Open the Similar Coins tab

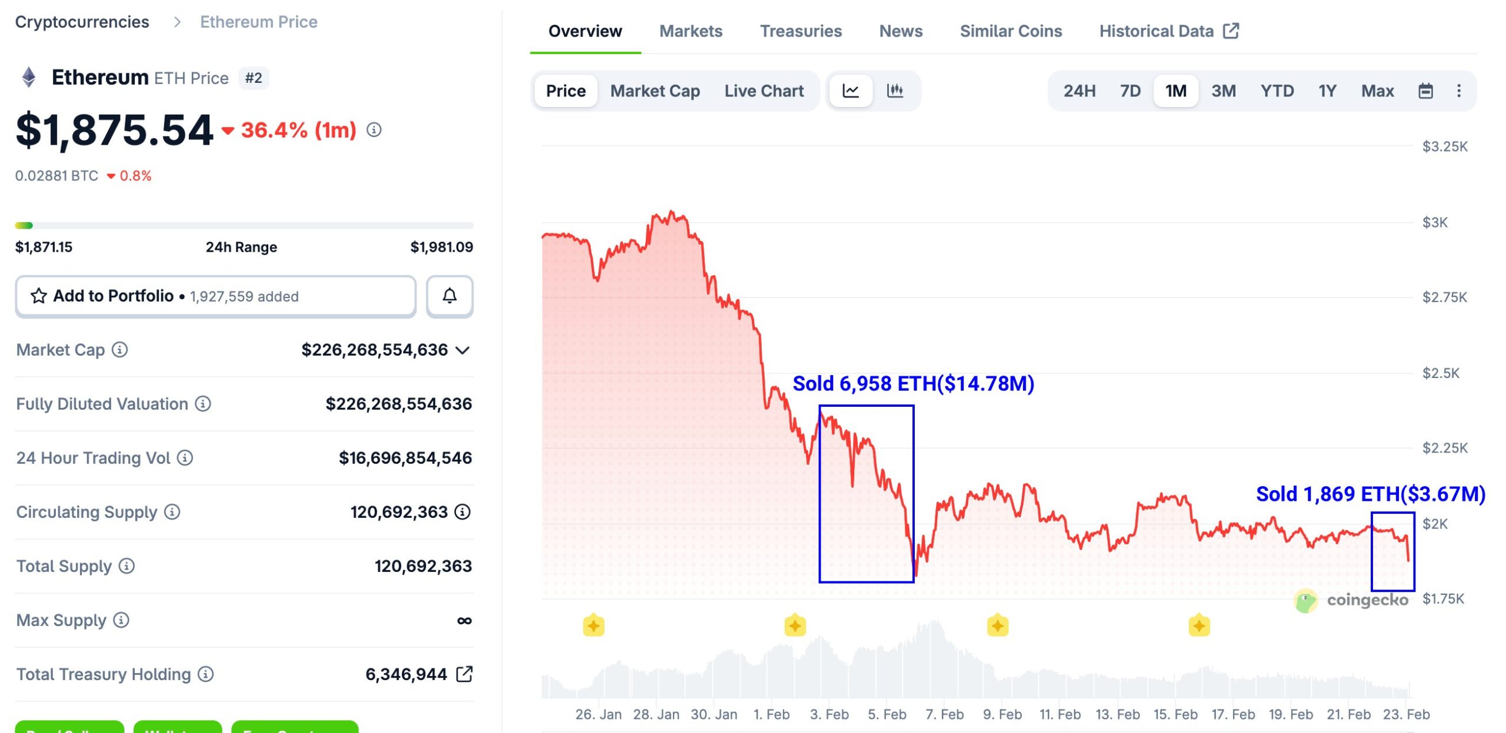click(1010, 31)
